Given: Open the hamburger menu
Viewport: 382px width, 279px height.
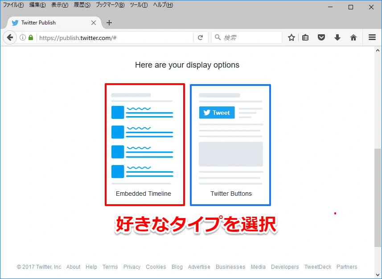Looking at the screenshot, I should pos(372,38).
